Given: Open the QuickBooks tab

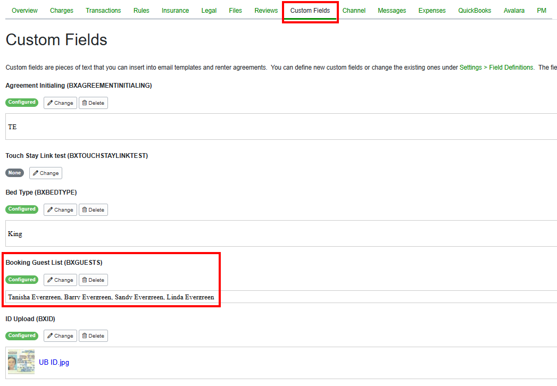Looking at the screenshot, I should pos(474,10).
